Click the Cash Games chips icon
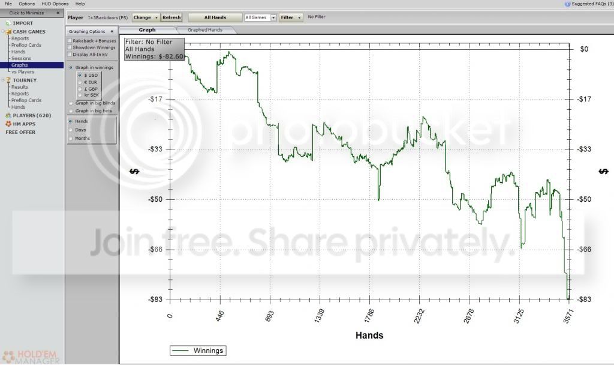 point(8,32)
